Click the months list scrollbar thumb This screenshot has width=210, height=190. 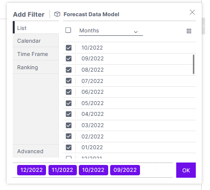click(193, 64)
